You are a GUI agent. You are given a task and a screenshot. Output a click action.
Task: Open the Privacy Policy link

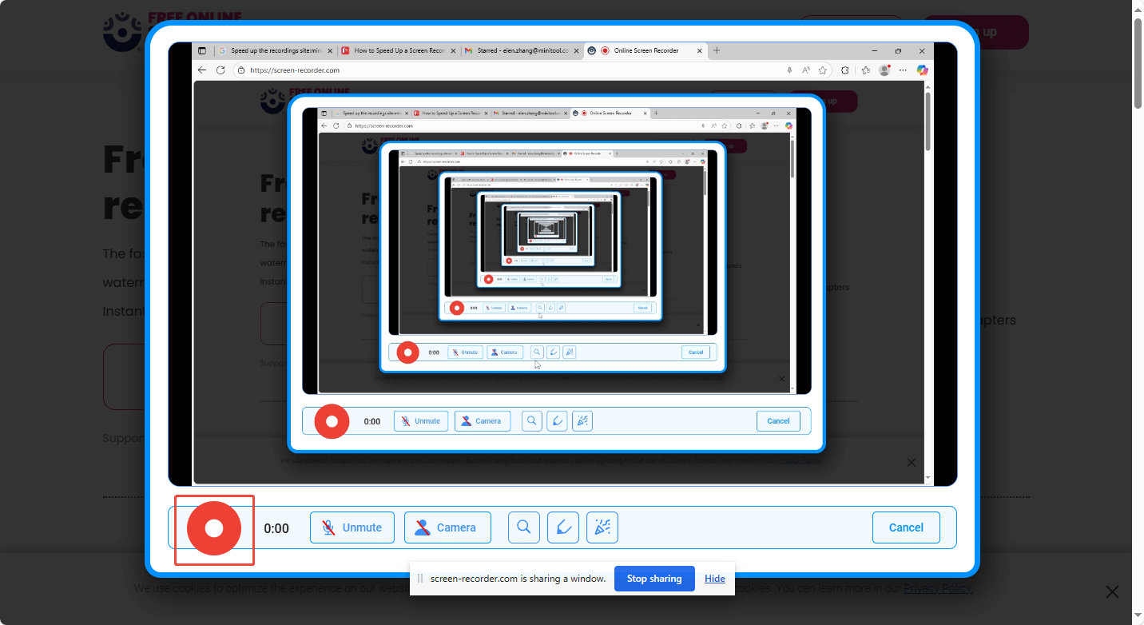point(937,589)
